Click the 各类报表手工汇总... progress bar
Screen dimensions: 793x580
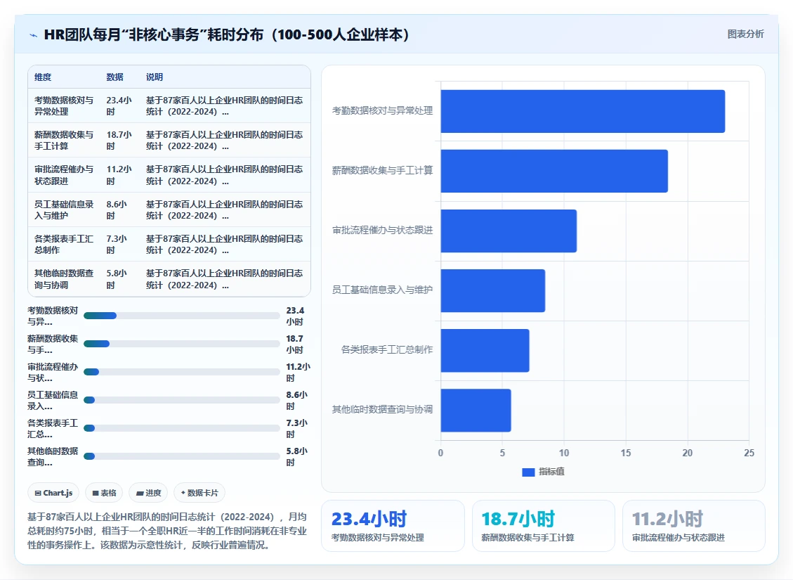[181, 428]
